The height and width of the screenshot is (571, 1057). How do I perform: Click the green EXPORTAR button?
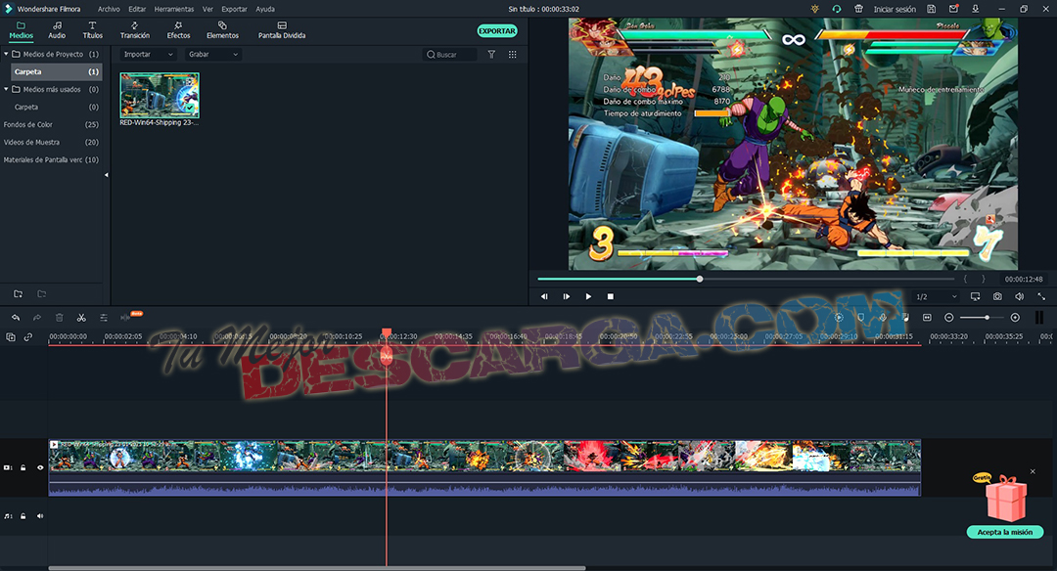497,31
